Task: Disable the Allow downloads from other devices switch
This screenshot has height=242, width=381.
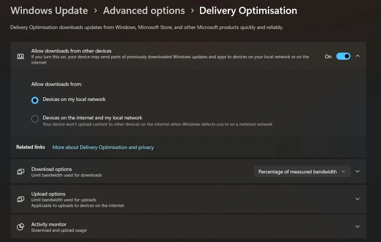Action: (x=343, y=56)
